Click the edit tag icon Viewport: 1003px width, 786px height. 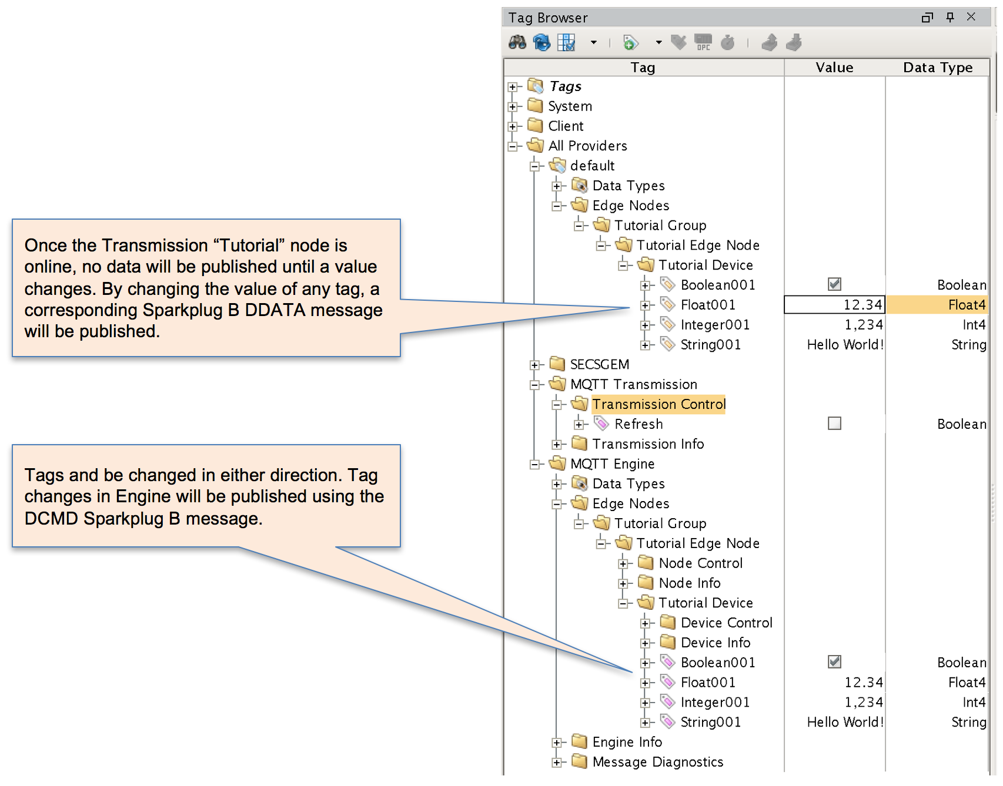[678, 42]
